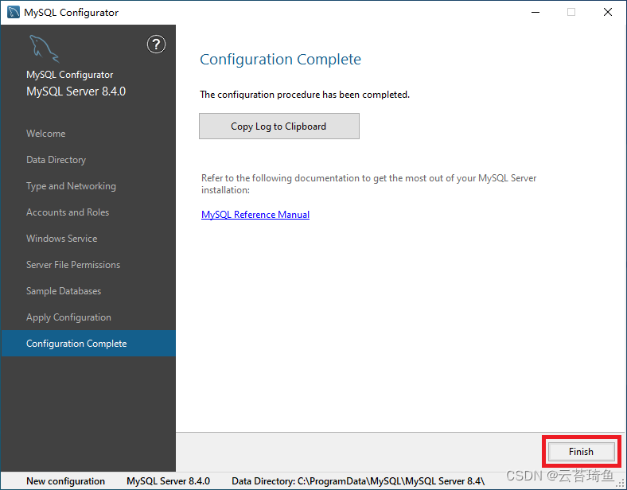Click 'The configuration procedure has been completed.' text
Image resolution: width=627 pixels, height=490 pixels.
[305, 95]
